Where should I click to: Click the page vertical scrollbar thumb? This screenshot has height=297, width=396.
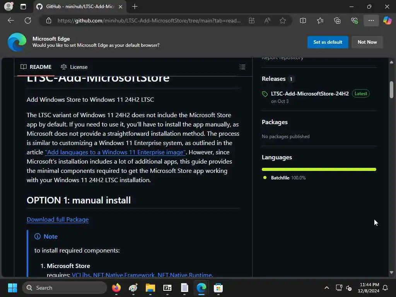[391, 89]
